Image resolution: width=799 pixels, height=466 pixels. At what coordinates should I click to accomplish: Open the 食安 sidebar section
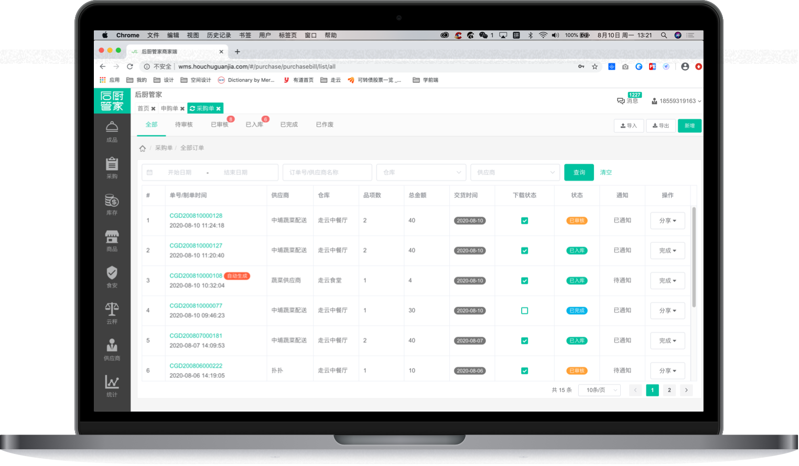[112, 277]
